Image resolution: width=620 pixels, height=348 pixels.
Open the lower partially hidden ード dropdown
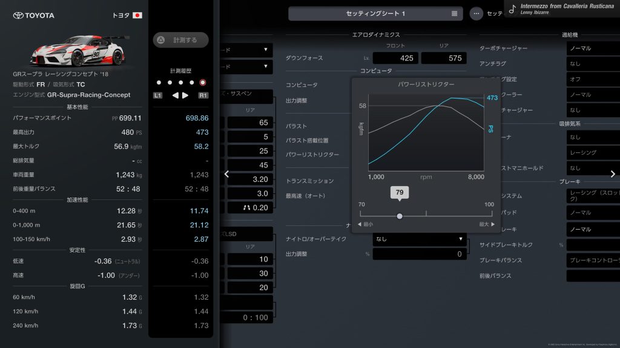(x=246, y=66)
